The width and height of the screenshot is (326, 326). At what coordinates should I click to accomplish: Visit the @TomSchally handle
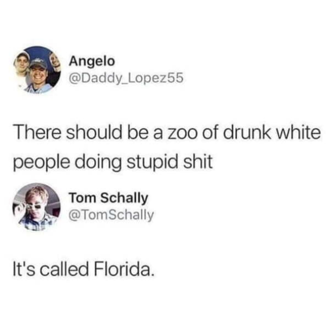click(111, 215)
